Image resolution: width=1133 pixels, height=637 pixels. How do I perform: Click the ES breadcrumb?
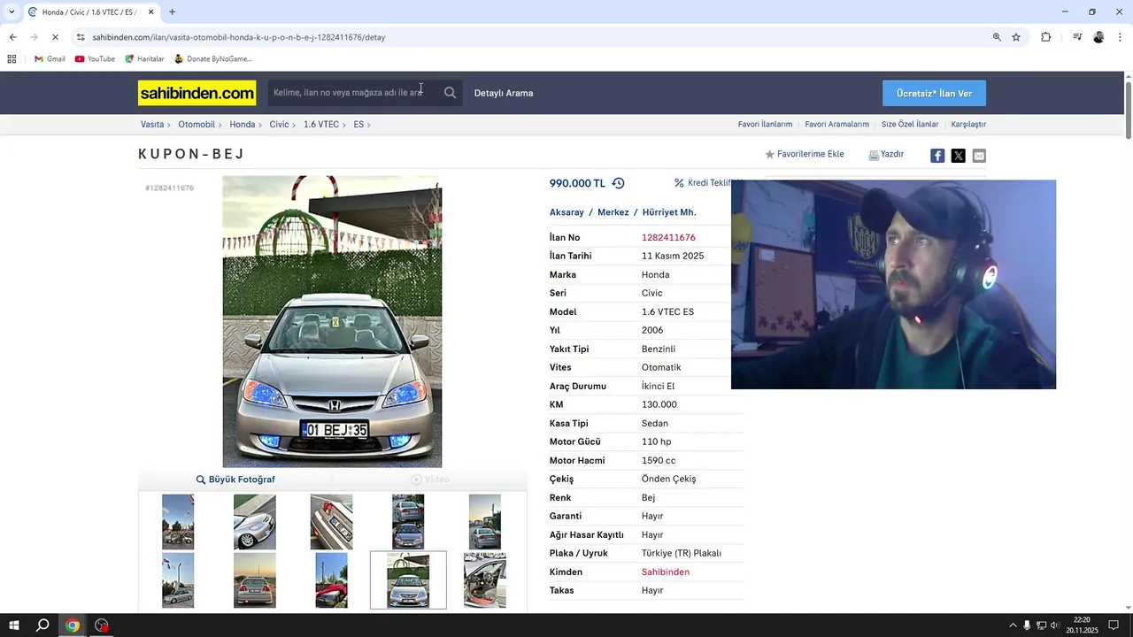(358, 125)
